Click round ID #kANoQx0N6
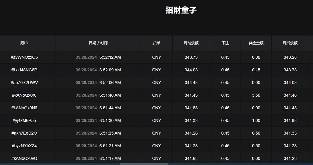Screen dimensions: 313x165 24,108
